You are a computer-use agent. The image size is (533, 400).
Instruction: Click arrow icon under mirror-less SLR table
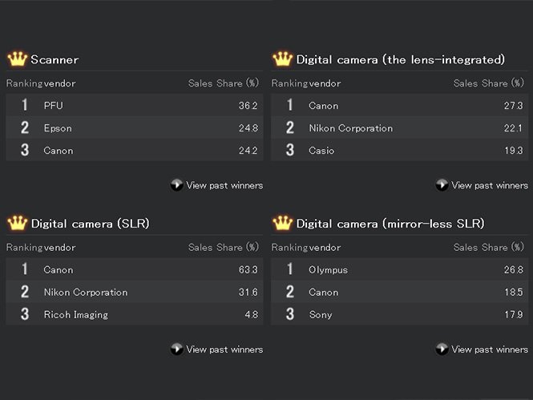[x=442, y=349]
